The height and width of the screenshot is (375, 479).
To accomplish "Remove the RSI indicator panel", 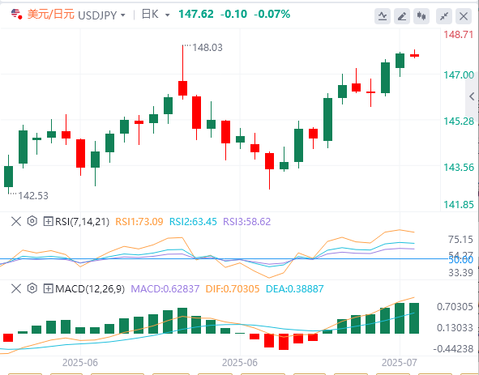I will [16, 221].
